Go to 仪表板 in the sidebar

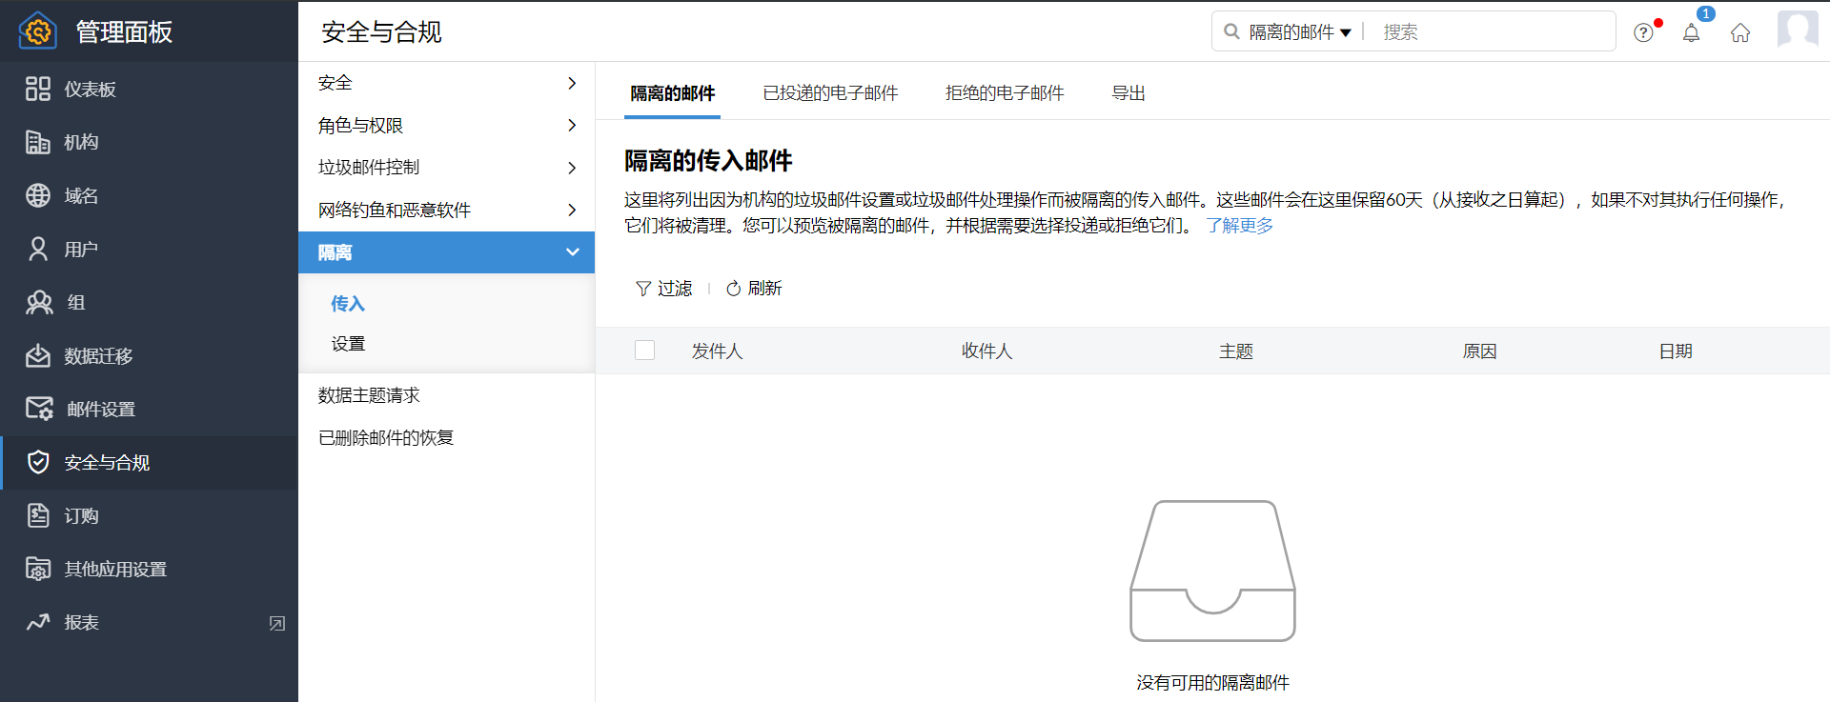tap(90, 89)
